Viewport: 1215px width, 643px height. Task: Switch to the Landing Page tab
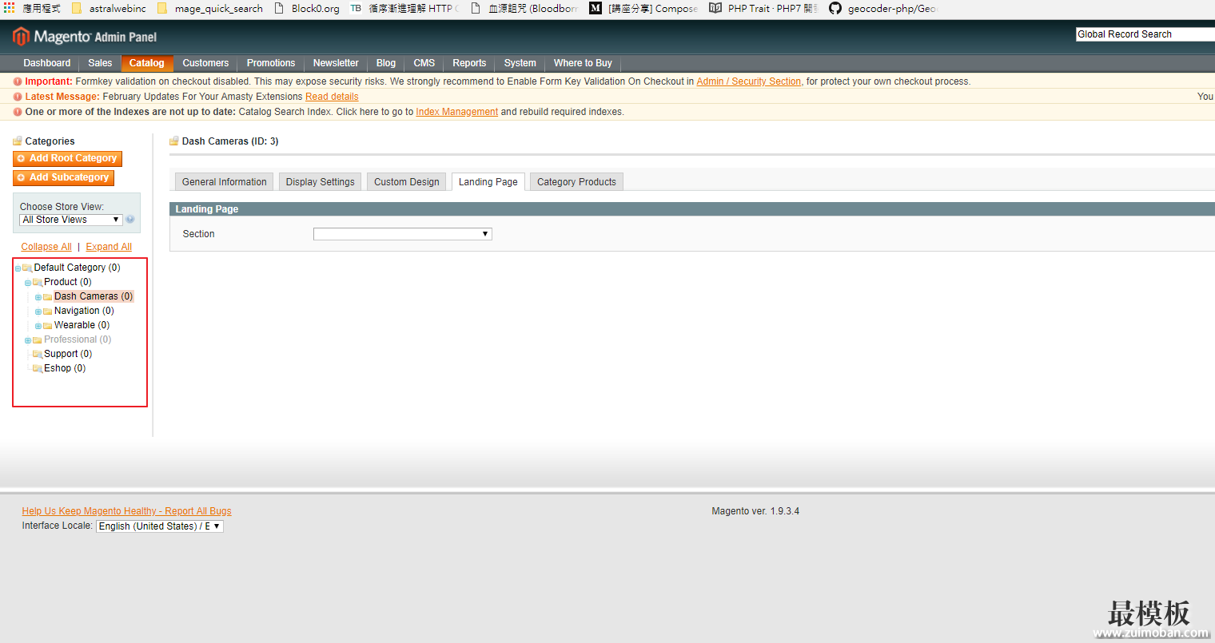point(488,182)
